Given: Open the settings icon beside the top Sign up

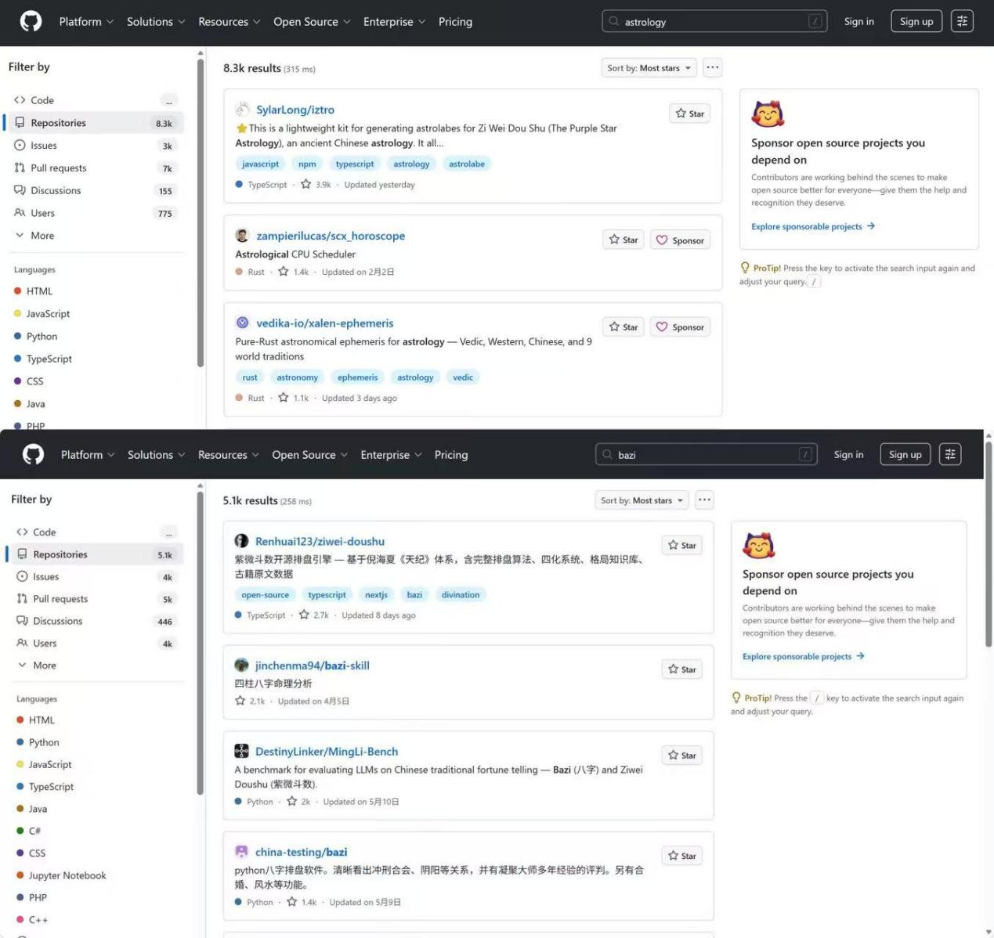Looking at the screenshot, I should pyautogui.click(x=962, y=21).
